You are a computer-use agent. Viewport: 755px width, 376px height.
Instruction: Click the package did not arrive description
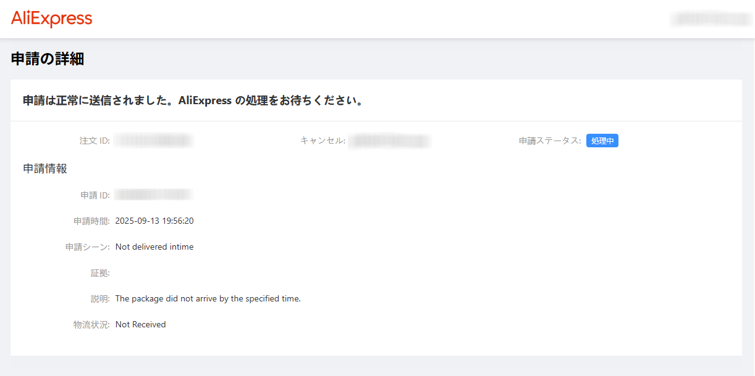[x=208, y=298]
